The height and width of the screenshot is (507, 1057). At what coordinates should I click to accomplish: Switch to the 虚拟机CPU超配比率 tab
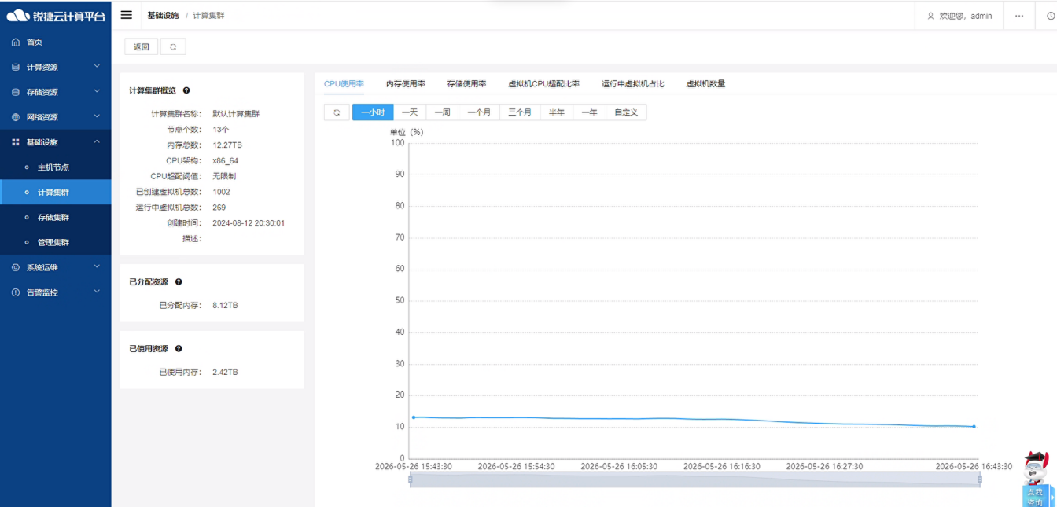click(x=544, y=83)
